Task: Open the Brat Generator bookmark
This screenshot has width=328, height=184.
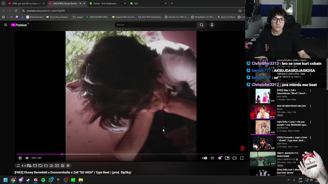Action: [x=35, y=17]
